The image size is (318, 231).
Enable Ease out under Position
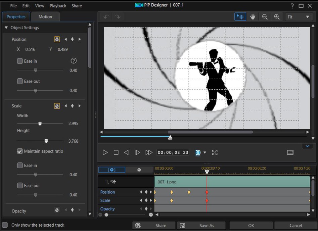pos(20,81)
